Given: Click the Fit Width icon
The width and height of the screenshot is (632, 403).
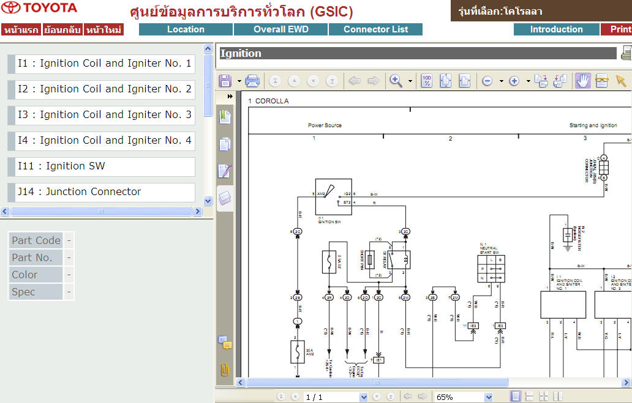Looking at the screenshot, I should 464,81.
